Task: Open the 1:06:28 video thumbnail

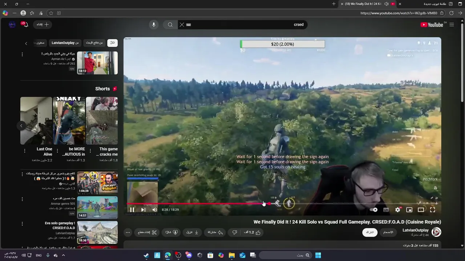Action: 97,183
